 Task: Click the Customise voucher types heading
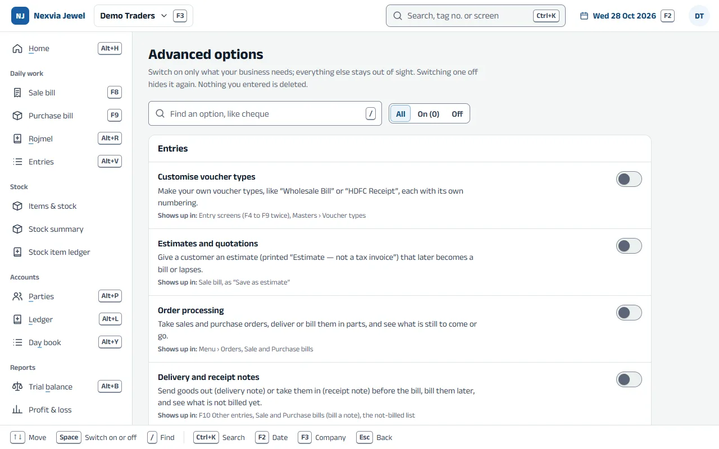[207, 177]
